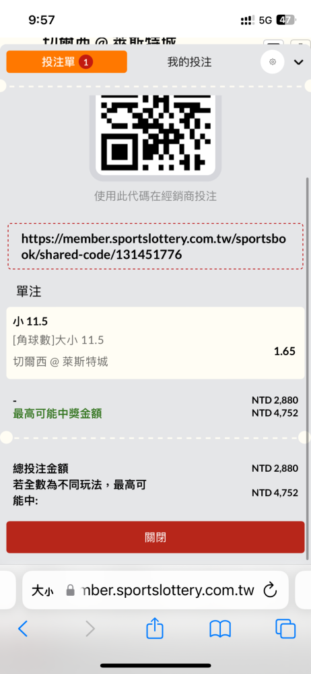Open bet slip settings gear icon

coord(273,62)
